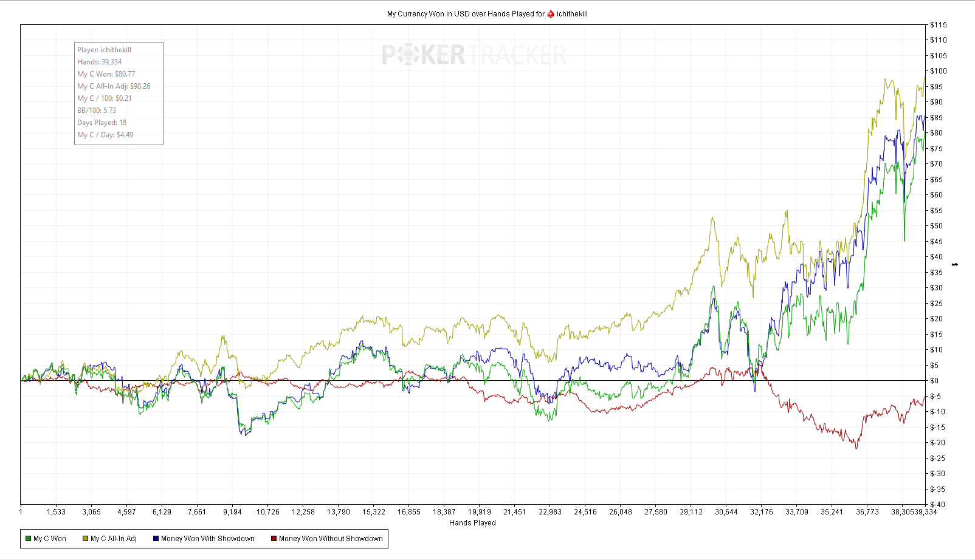
Task: Click the y-axis tick label '$-10'
Action: [938, 412]
